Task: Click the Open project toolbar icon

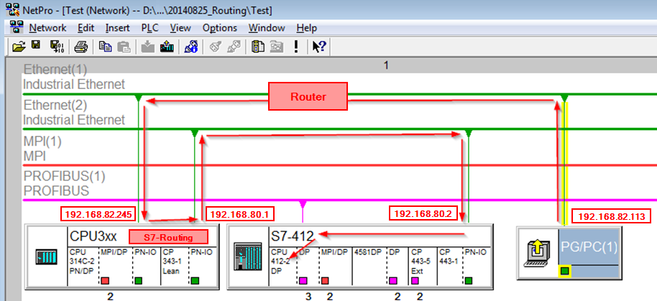Action: pos(19,47)
